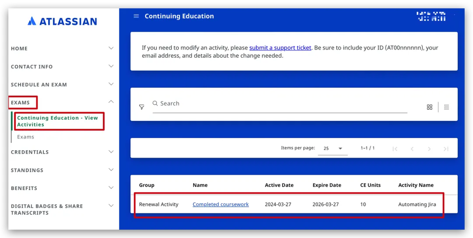Click the Activity Name column header
Image resolution: width=473 pixels, height=238 pixels.
416,185
